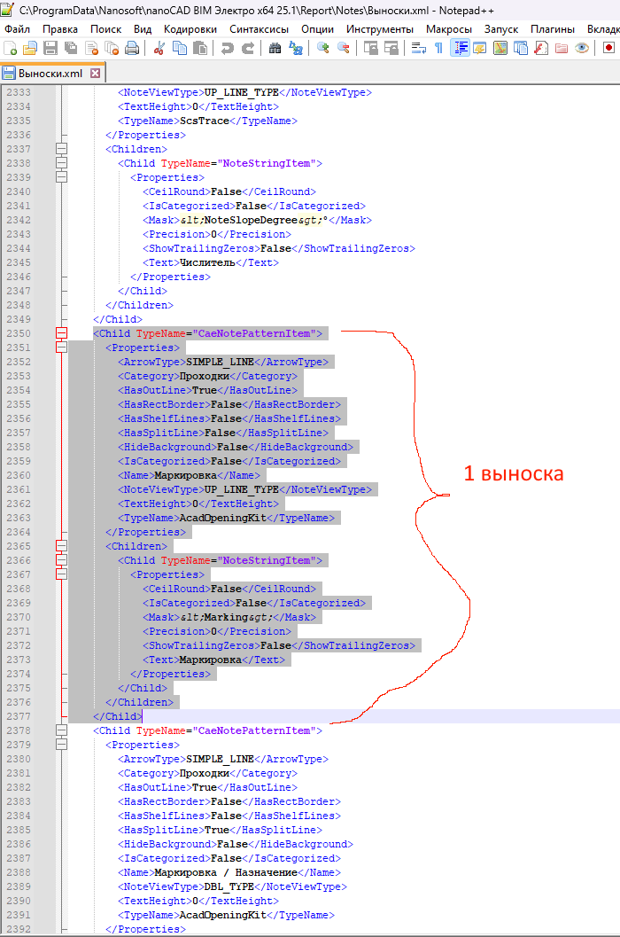Click the Print toolbar icon

coord(131,48)
